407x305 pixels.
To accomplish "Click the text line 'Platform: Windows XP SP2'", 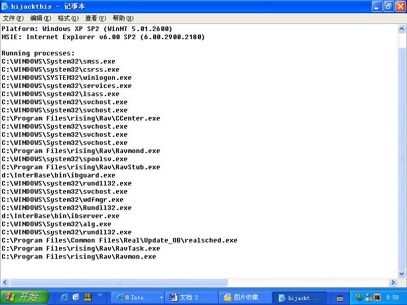I will (86, 29).
